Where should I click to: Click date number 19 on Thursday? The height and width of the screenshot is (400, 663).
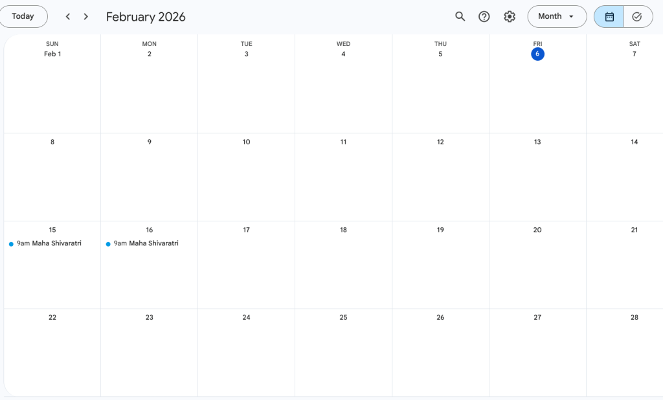coord(440,230)
